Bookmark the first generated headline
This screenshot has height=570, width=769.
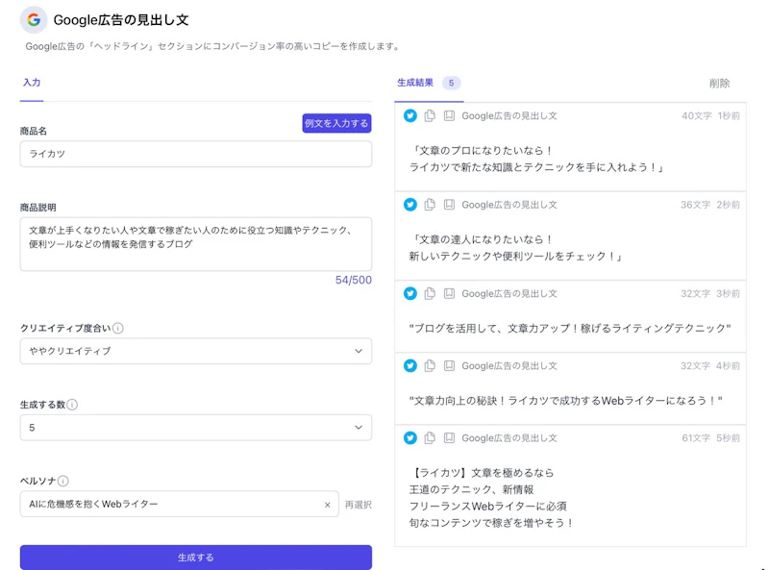[x=449, y=115]
